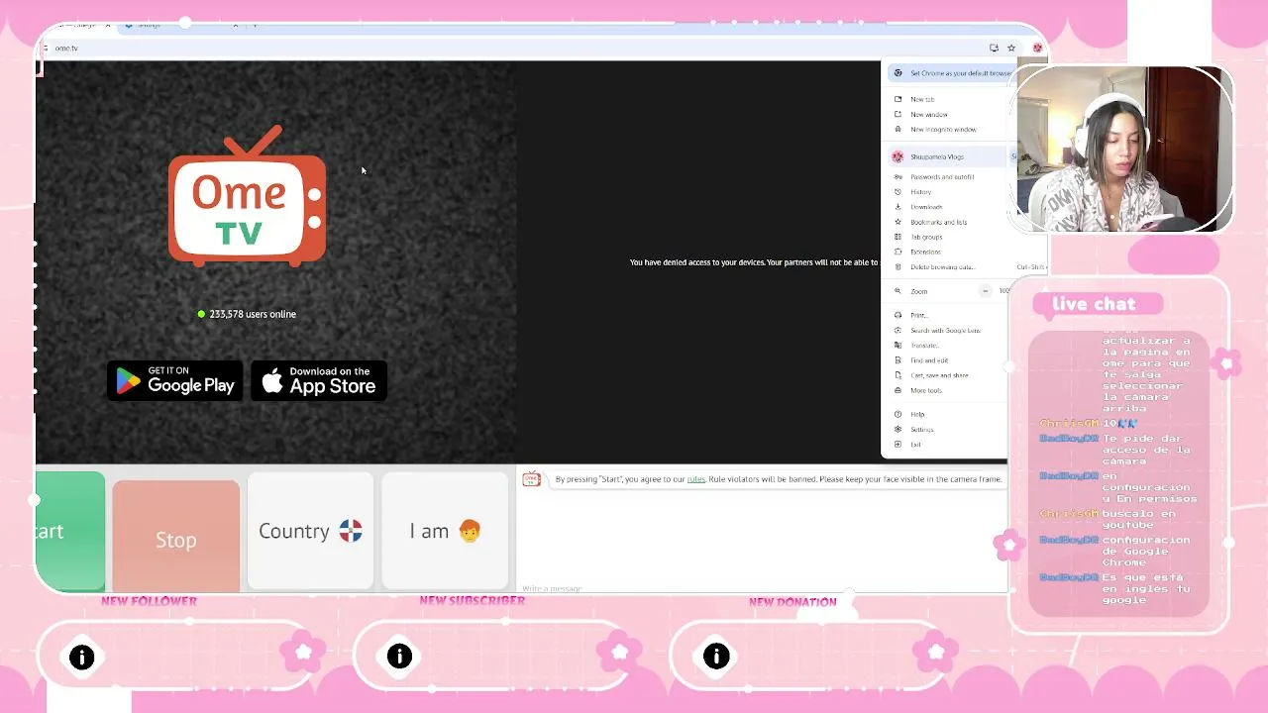
Task: Click the install app icon in address bar
Action: (x=994, y=48)
